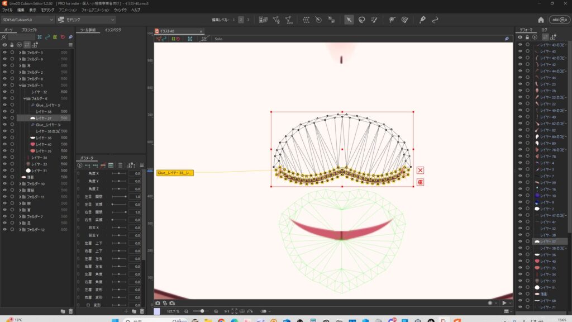The height and width of the screenshot is (322, 572).
Task: Expand フォルダー 10 in parts tree
Action: (20, 183)
